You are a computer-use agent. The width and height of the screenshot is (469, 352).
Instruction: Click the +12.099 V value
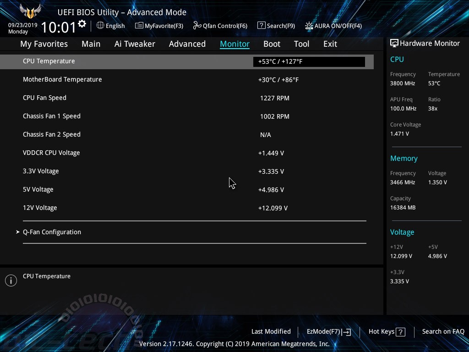273,208
